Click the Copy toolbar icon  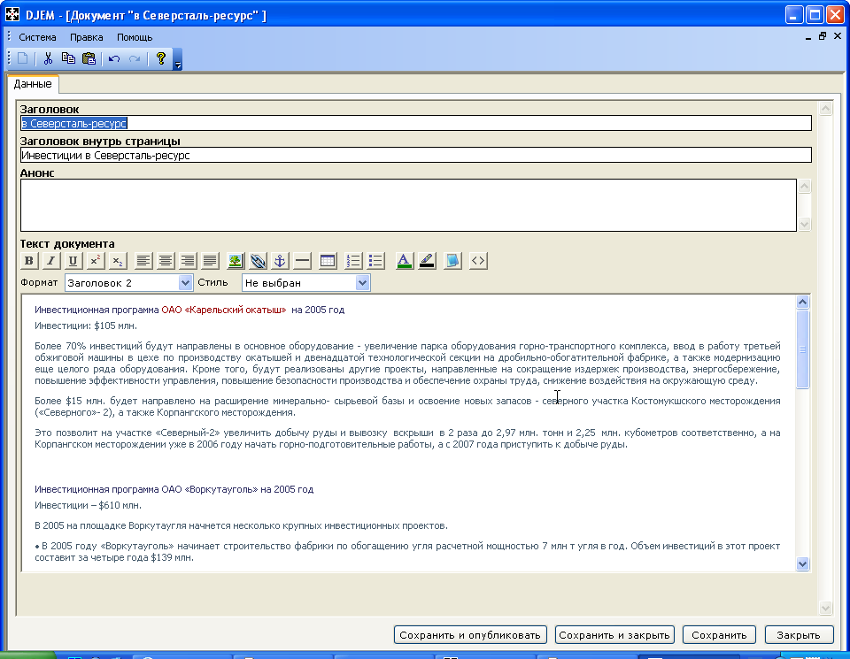click(x=68, y=58)
